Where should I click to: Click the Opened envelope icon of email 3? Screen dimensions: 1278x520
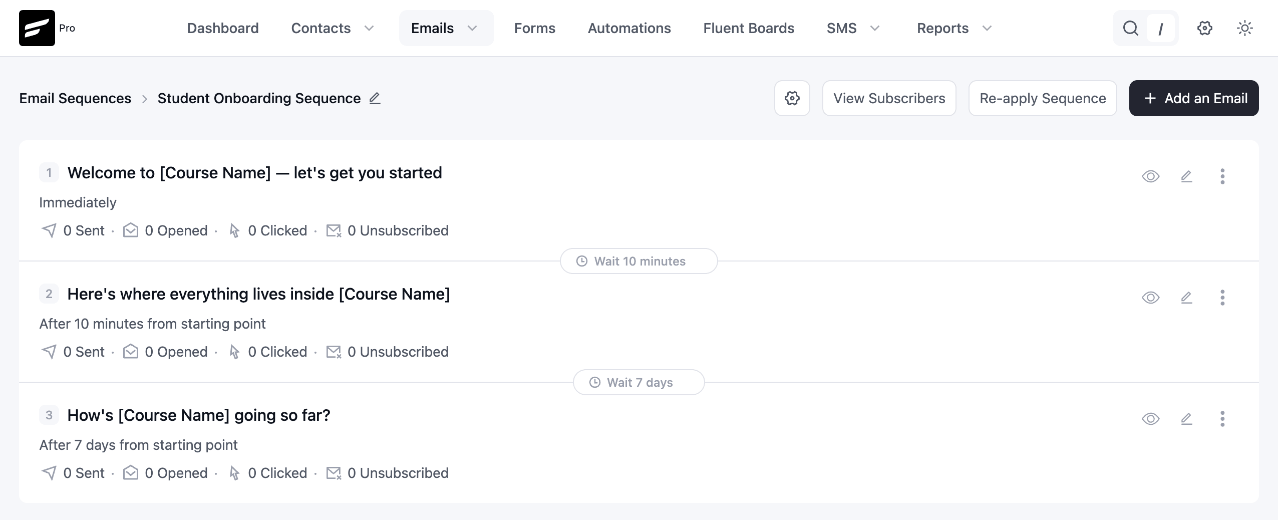click(x=131, y=473)
